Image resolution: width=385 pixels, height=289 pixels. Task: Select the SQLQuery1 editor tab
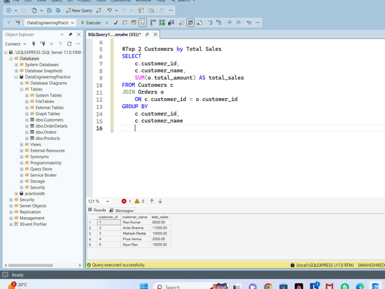click(114, 34)
